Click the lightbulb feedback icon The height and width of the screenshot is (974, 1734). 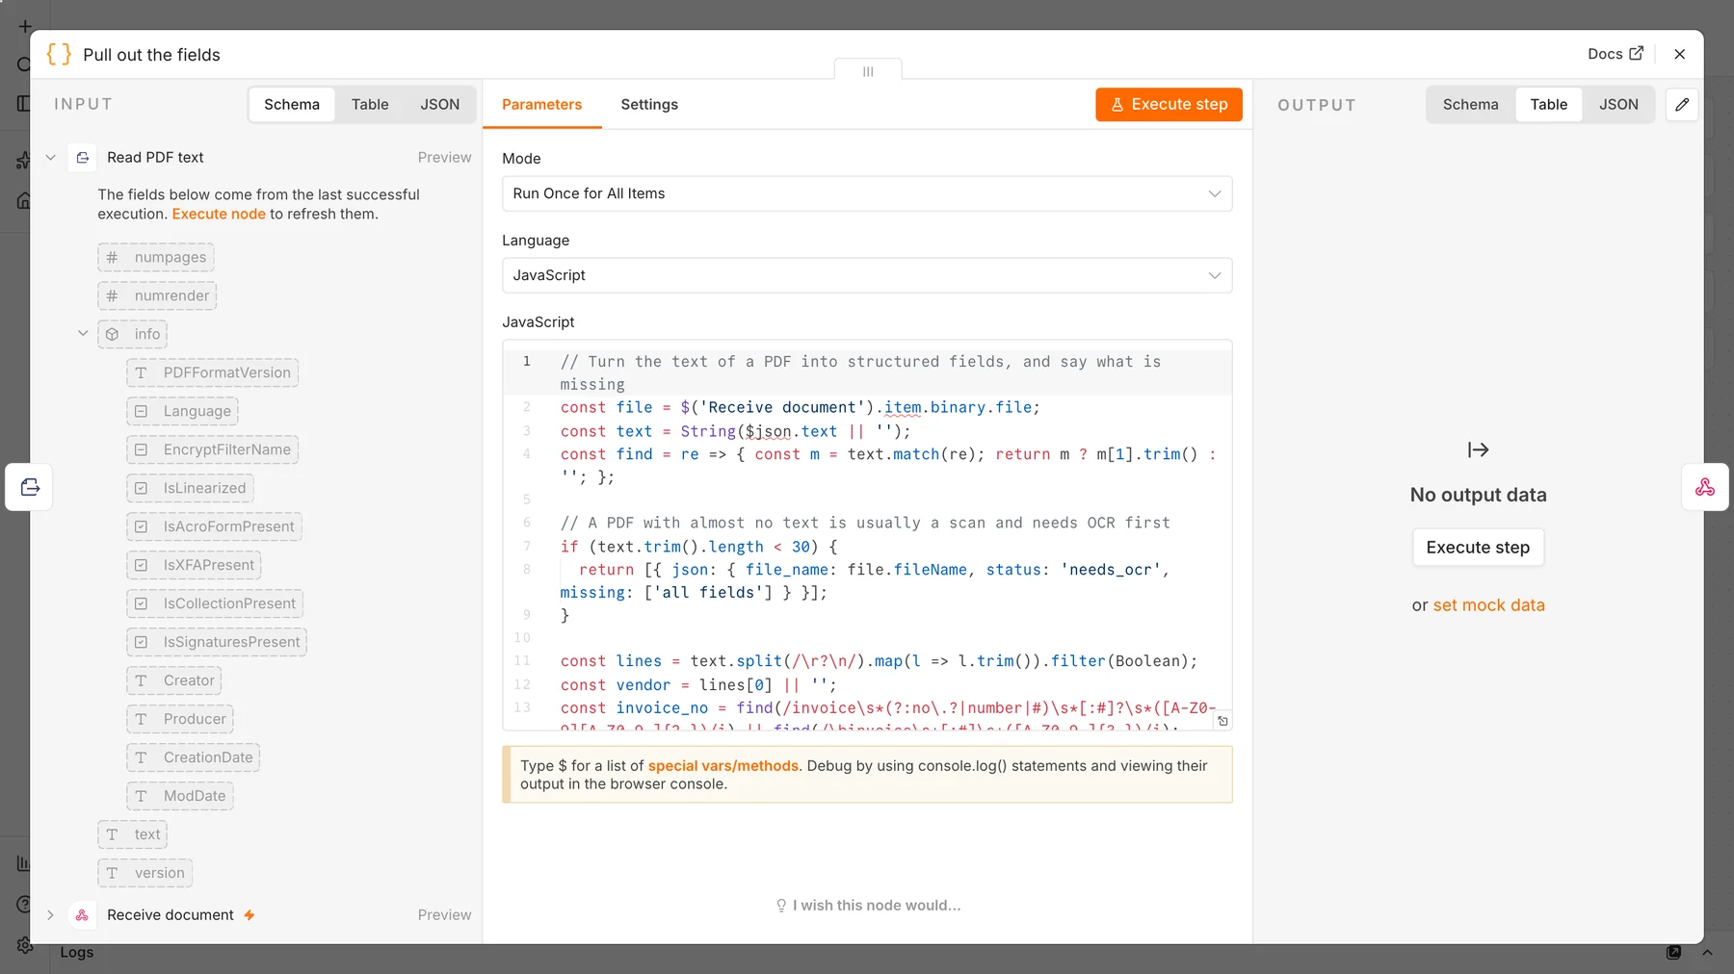point(781,905)
